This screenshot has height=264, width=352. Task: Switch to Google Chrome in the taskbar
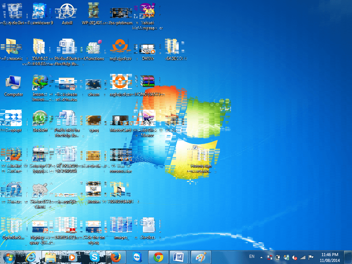point(158,257)
